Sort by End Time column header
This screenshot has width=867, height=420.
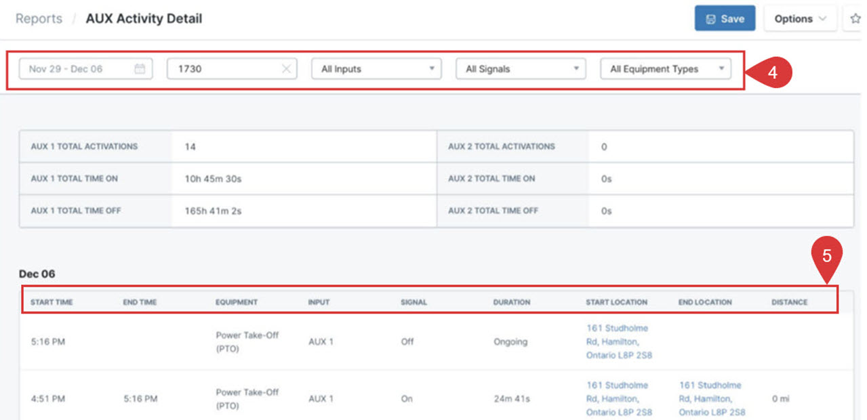pyautogui.click(x=140, y=302)
